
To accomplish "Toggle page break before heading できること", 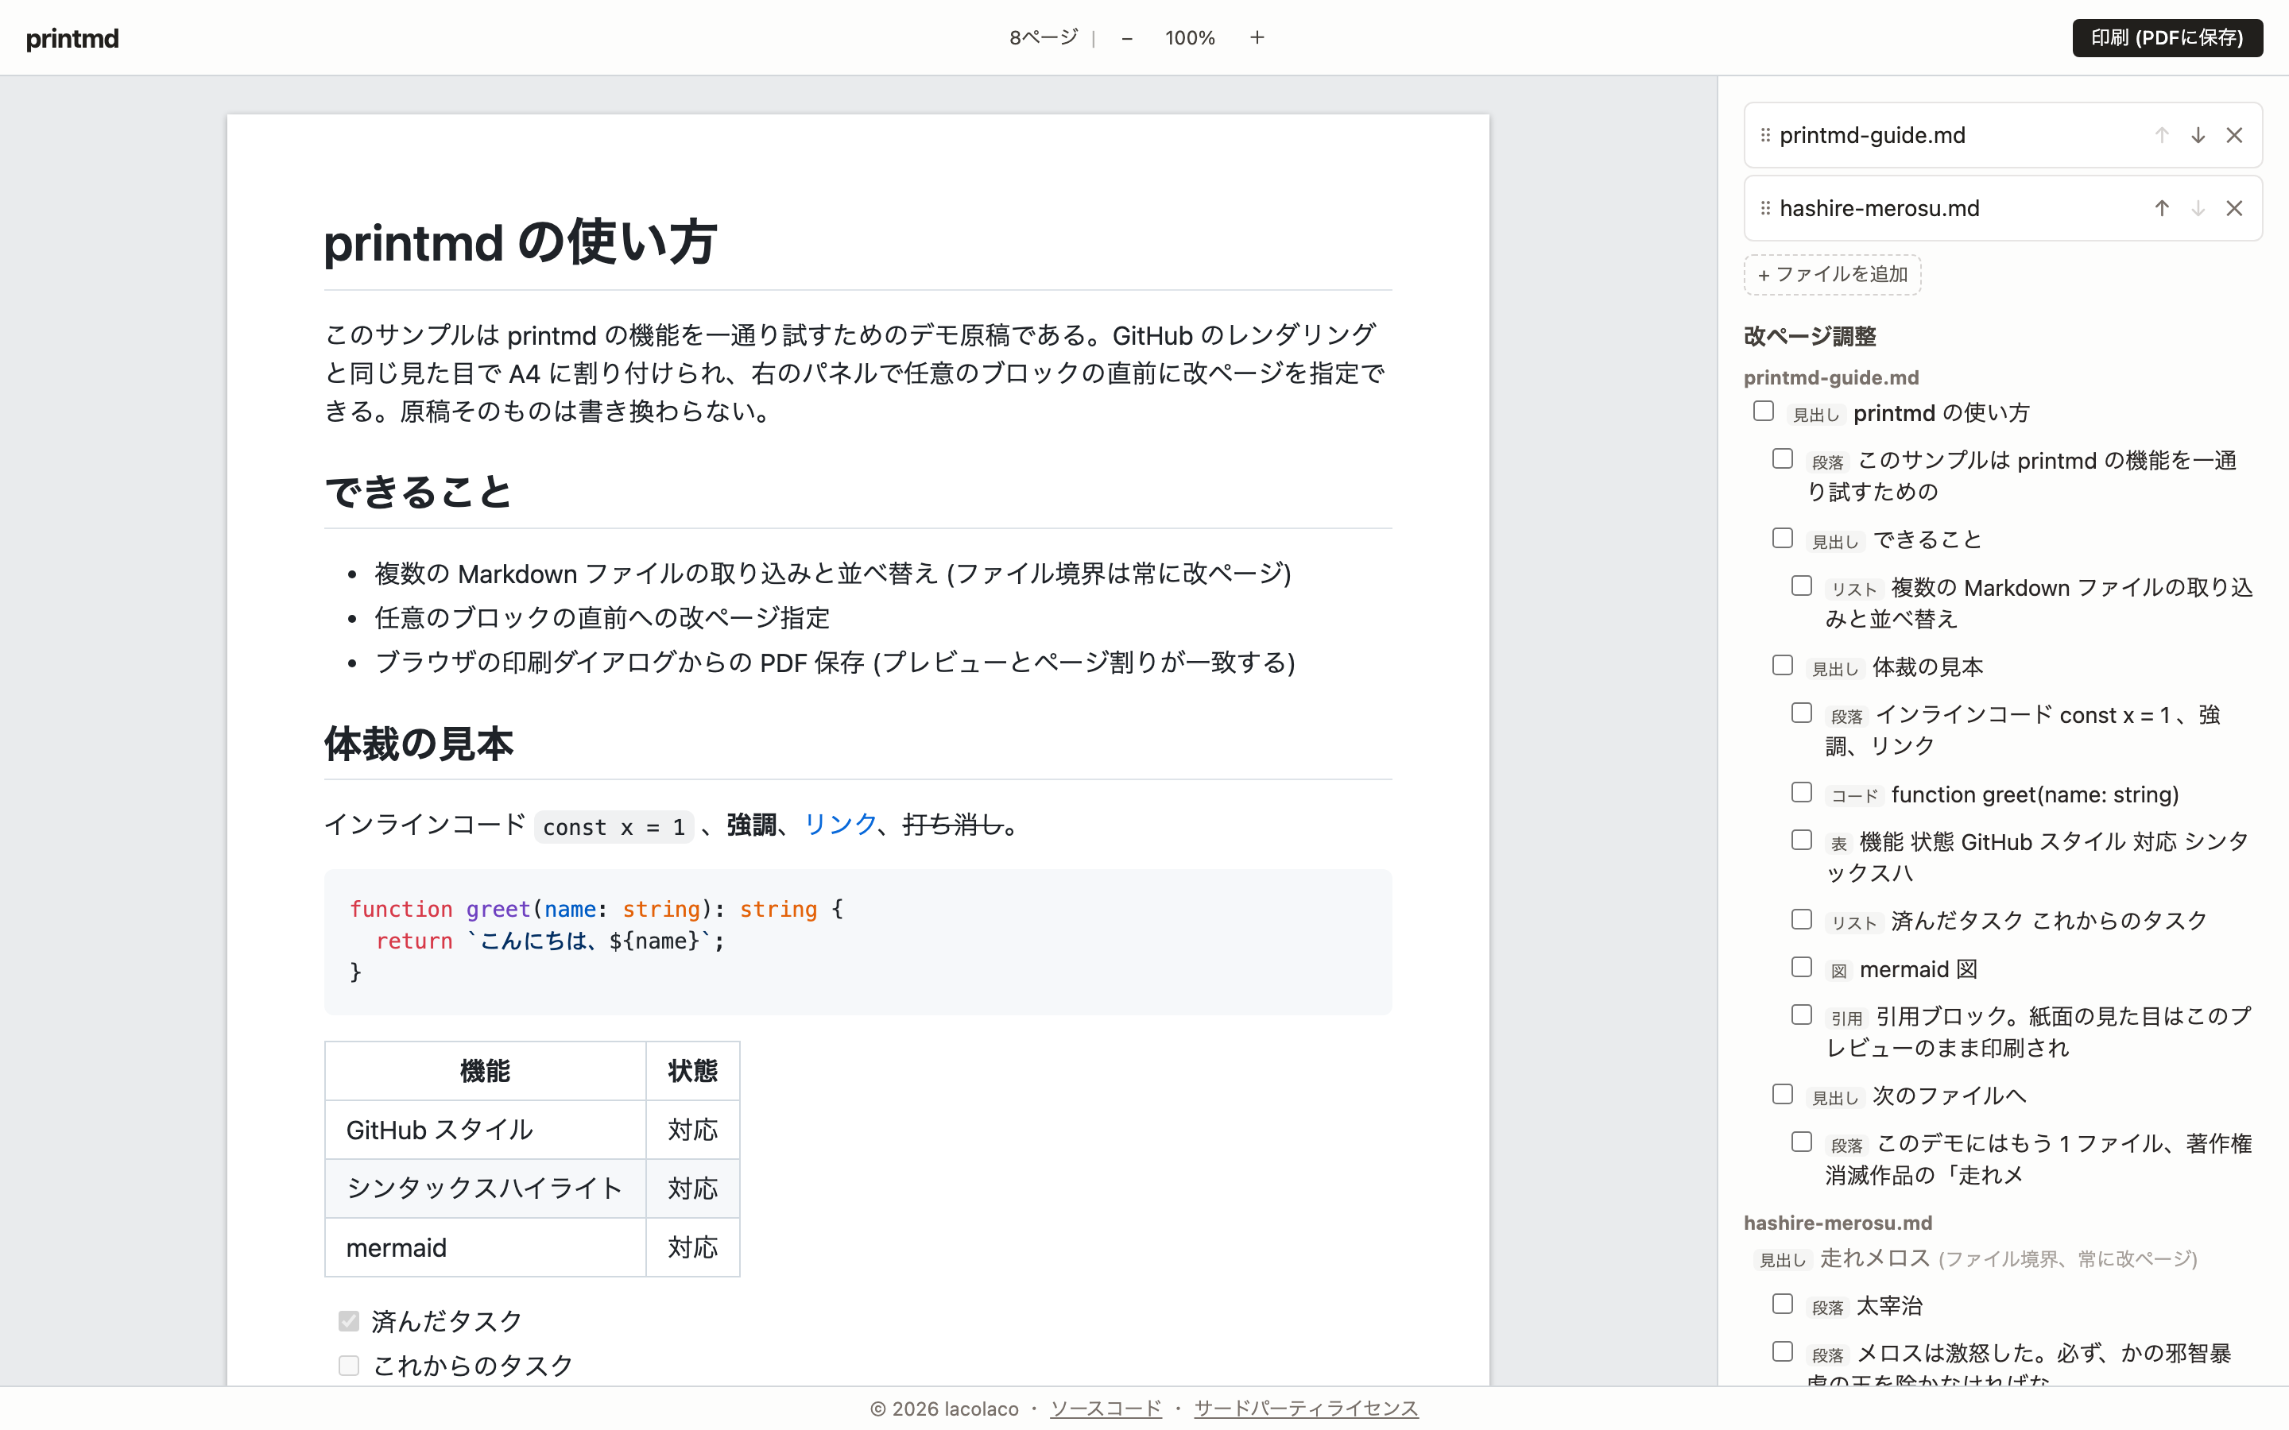I will pyautogui.click(x=1782, y=538).
